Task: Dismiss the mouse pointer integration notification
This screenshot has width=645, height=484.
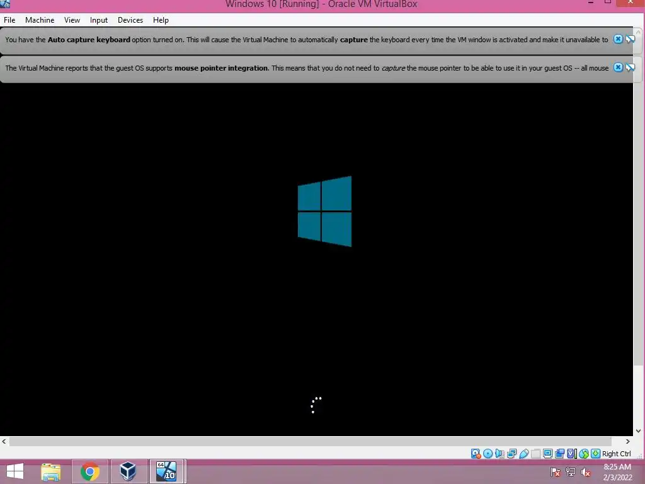Action: click(x=618, y=67)
